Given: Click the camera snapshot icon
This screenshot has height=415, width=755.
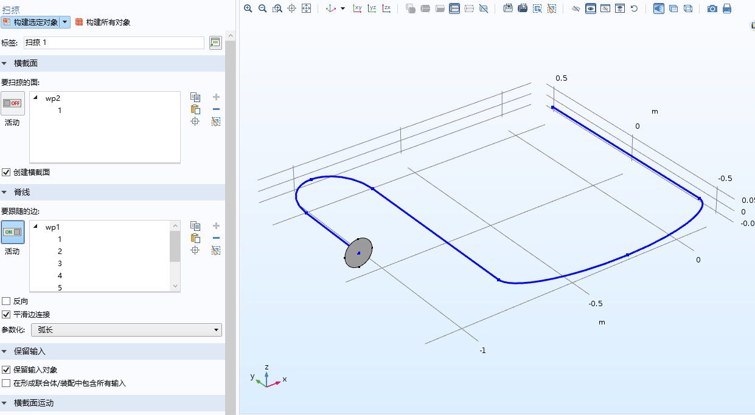Looking at the screenshot, I should (x=712, y=9).
